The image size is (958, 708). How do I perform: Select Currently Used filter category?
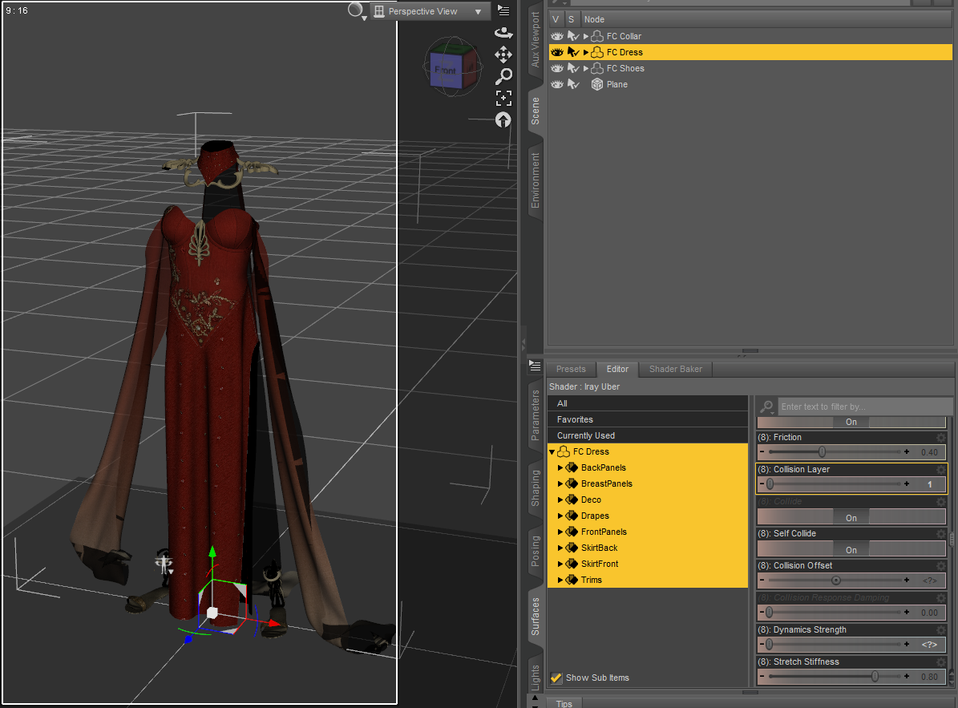(x=648, y=435)
